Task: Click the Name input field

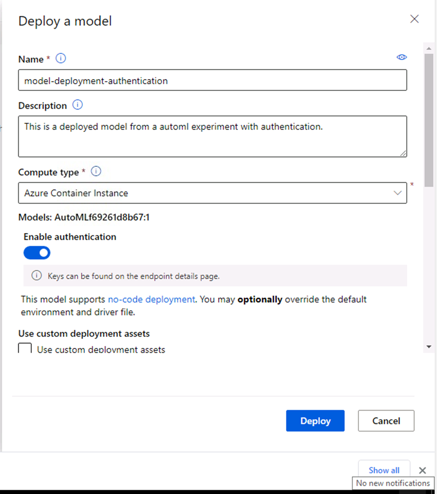Action: (212, 80)
